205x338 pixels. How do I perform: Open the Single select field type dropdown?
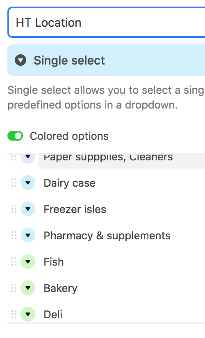[106, 60]
